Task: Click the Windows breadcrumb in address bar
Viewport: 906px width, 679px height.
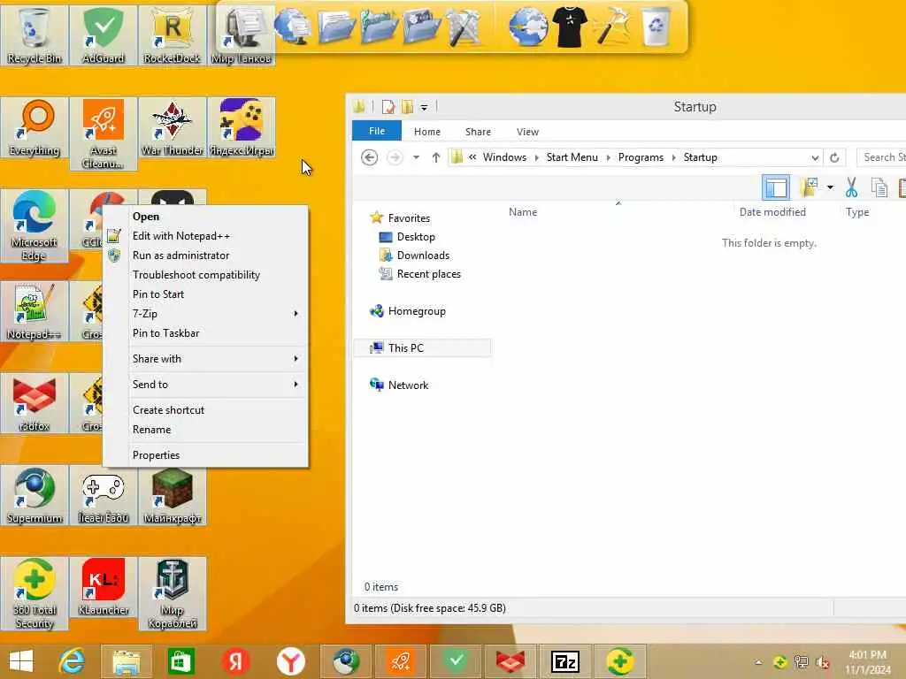Action: tap(504, 157)
